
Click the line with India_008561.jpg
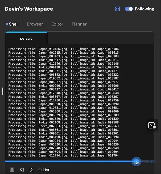coord(63,130)
